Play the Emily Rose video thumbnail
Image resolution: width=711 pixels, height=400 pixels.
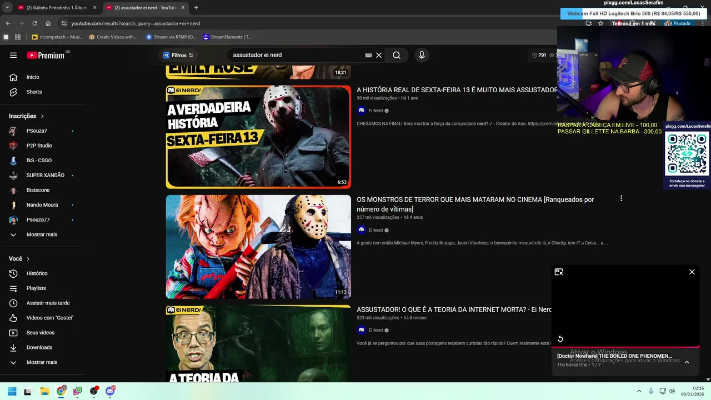tap(258, 72)
